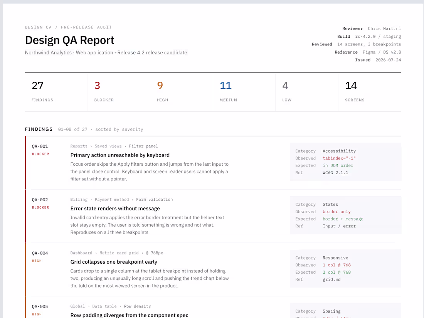Click ref value 'Input / error'
The height and width of the screenshot is (318, 424).
click(339, 226)
